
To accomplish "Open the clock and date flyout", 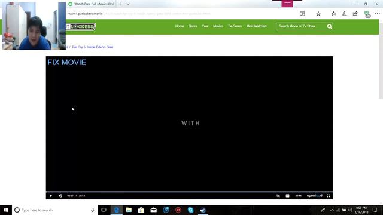I will [361, 210].
